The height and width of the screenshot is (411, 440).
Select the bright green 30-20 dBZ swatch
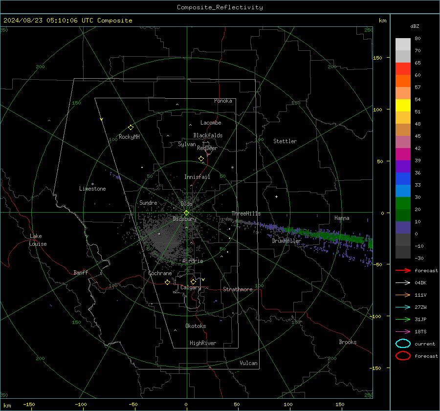(403, 203)
